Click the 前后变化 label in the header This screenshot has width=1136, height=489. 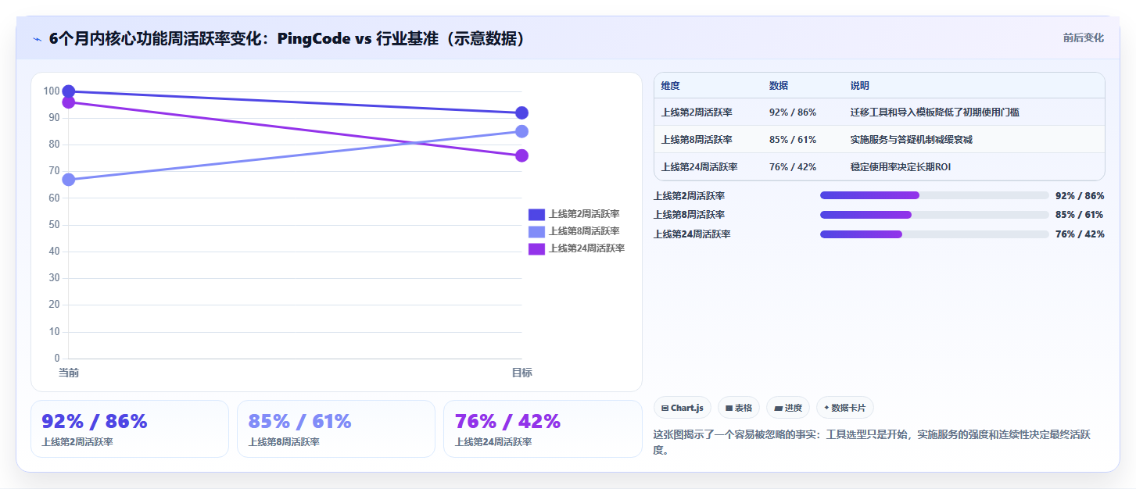[1083, 37]
